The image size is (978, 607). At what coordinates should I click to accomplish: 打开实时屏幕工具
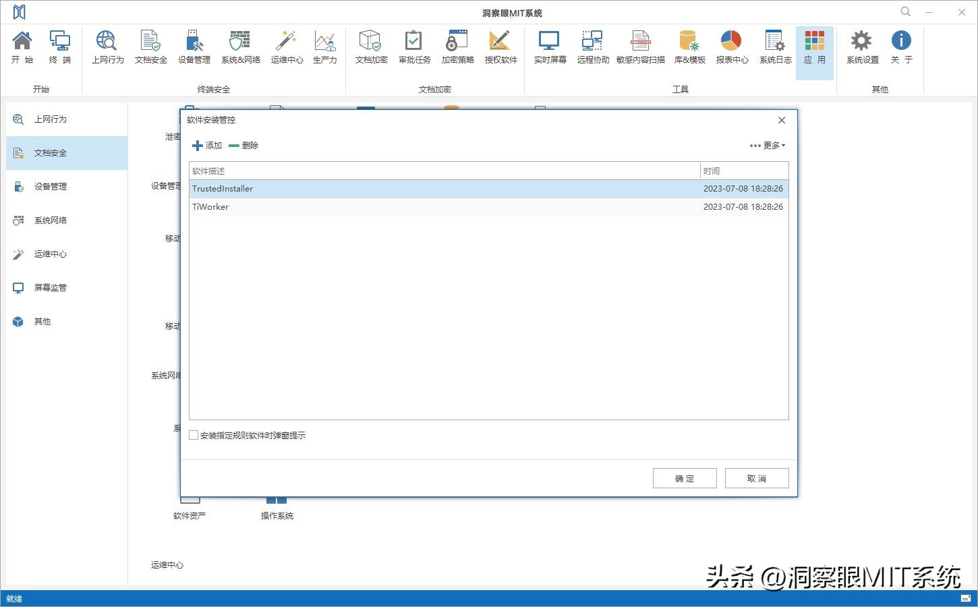[x=548, y=46]
